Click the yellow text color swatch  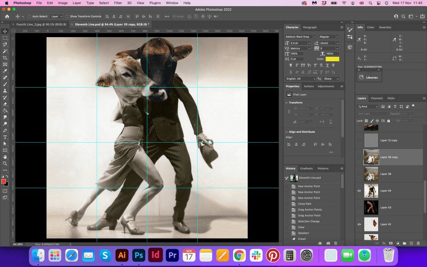[x=332, y=59]
